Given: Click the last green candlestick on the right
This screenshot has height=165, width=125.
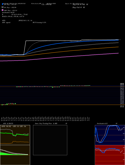Looking at the screenshot, I should click(x=89, y=85).
